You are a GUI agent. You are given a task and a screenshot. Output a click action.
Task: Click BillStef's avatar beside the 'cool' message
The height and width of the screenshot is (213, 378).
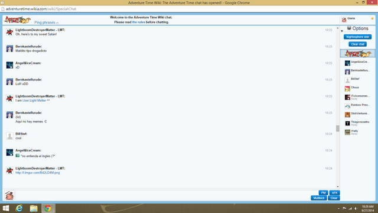point(9,136)
